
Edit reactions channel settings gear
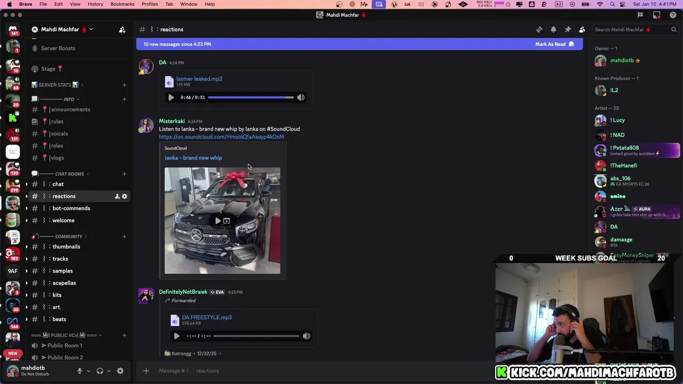point(125,196)
